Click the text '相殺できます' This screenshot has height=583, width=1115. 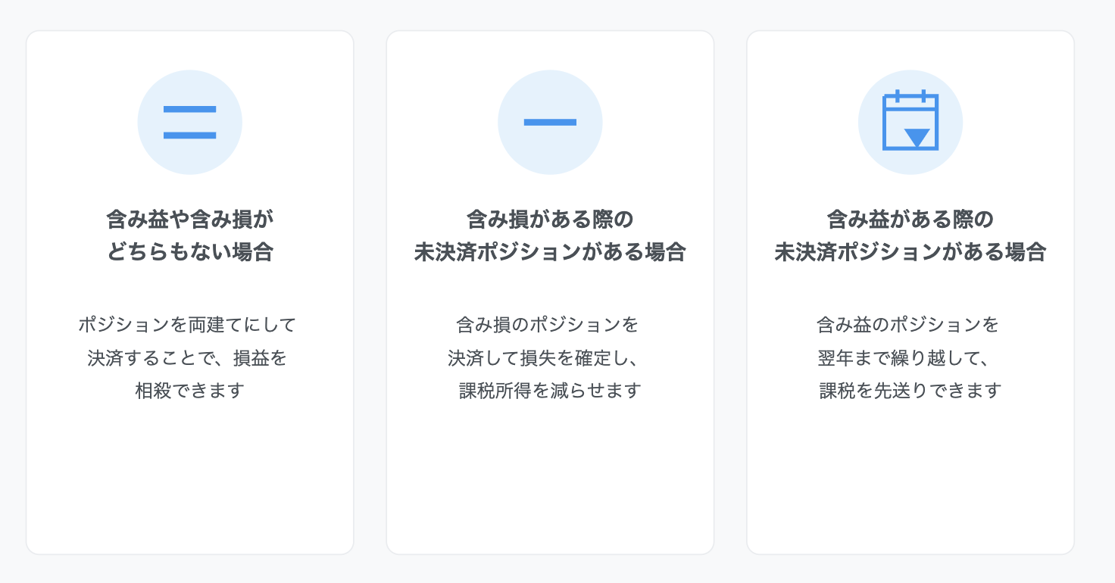[189, 391]
